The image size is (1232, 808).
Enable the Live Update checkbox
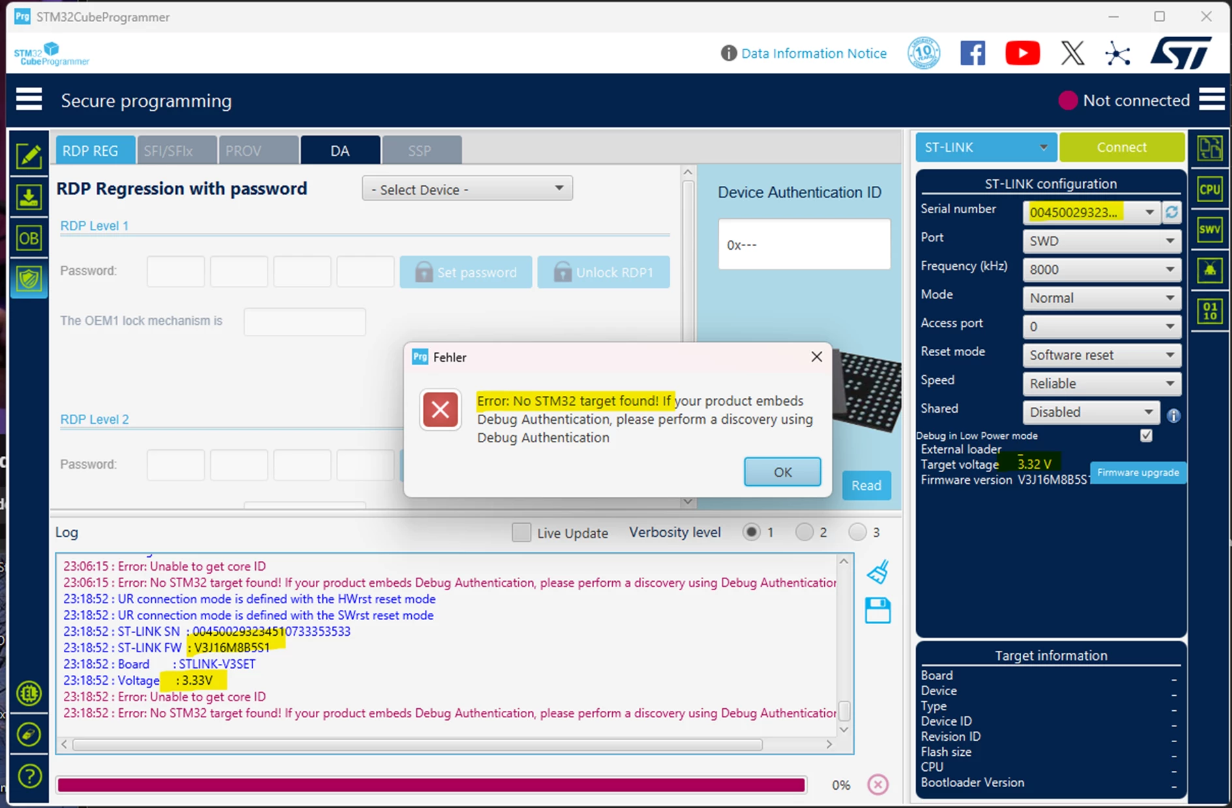click(521, 533)
